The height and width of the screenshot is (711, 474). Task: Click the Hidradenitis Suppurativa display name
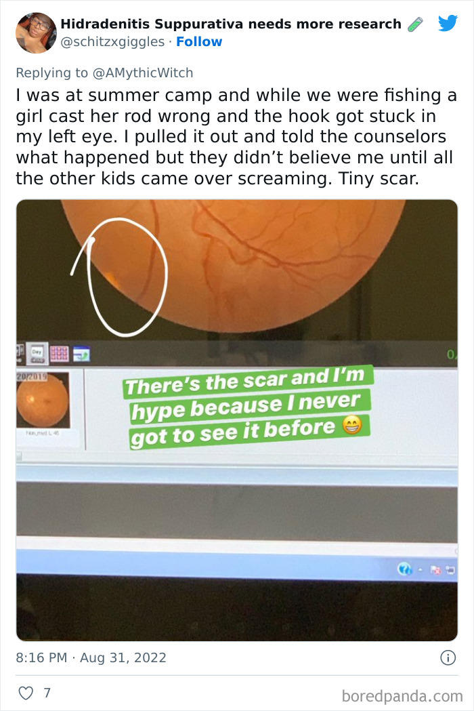[x=231, y=24]
